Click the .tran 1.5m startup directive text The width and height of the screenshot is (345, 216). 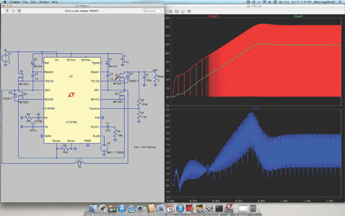pyautogui.click(x=144, y=147)
